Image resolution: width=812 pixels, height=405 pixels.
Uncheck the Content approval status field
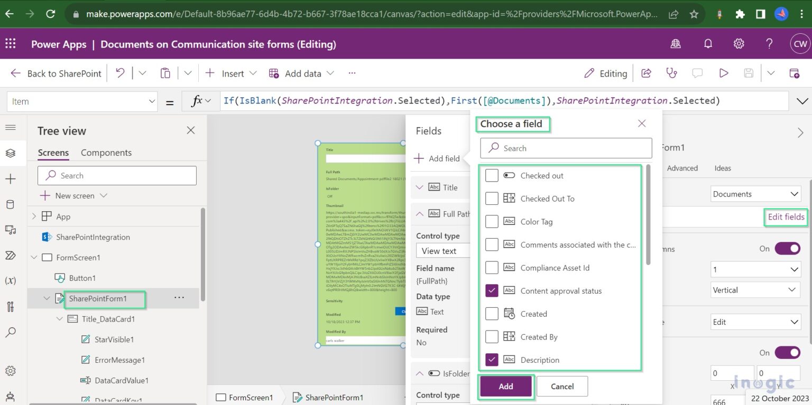[x=492, y=290]
